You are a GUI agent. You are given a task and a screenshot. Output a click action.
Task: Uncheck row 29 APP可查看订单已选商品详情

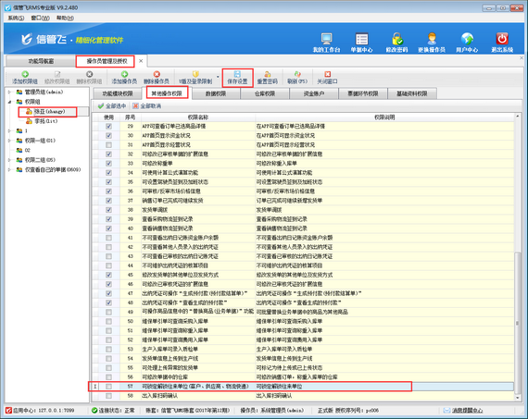(108, 127)
